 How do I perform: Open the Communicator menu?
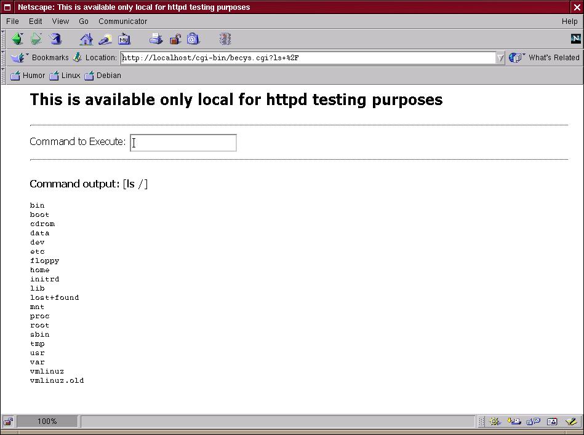(122, 21)
